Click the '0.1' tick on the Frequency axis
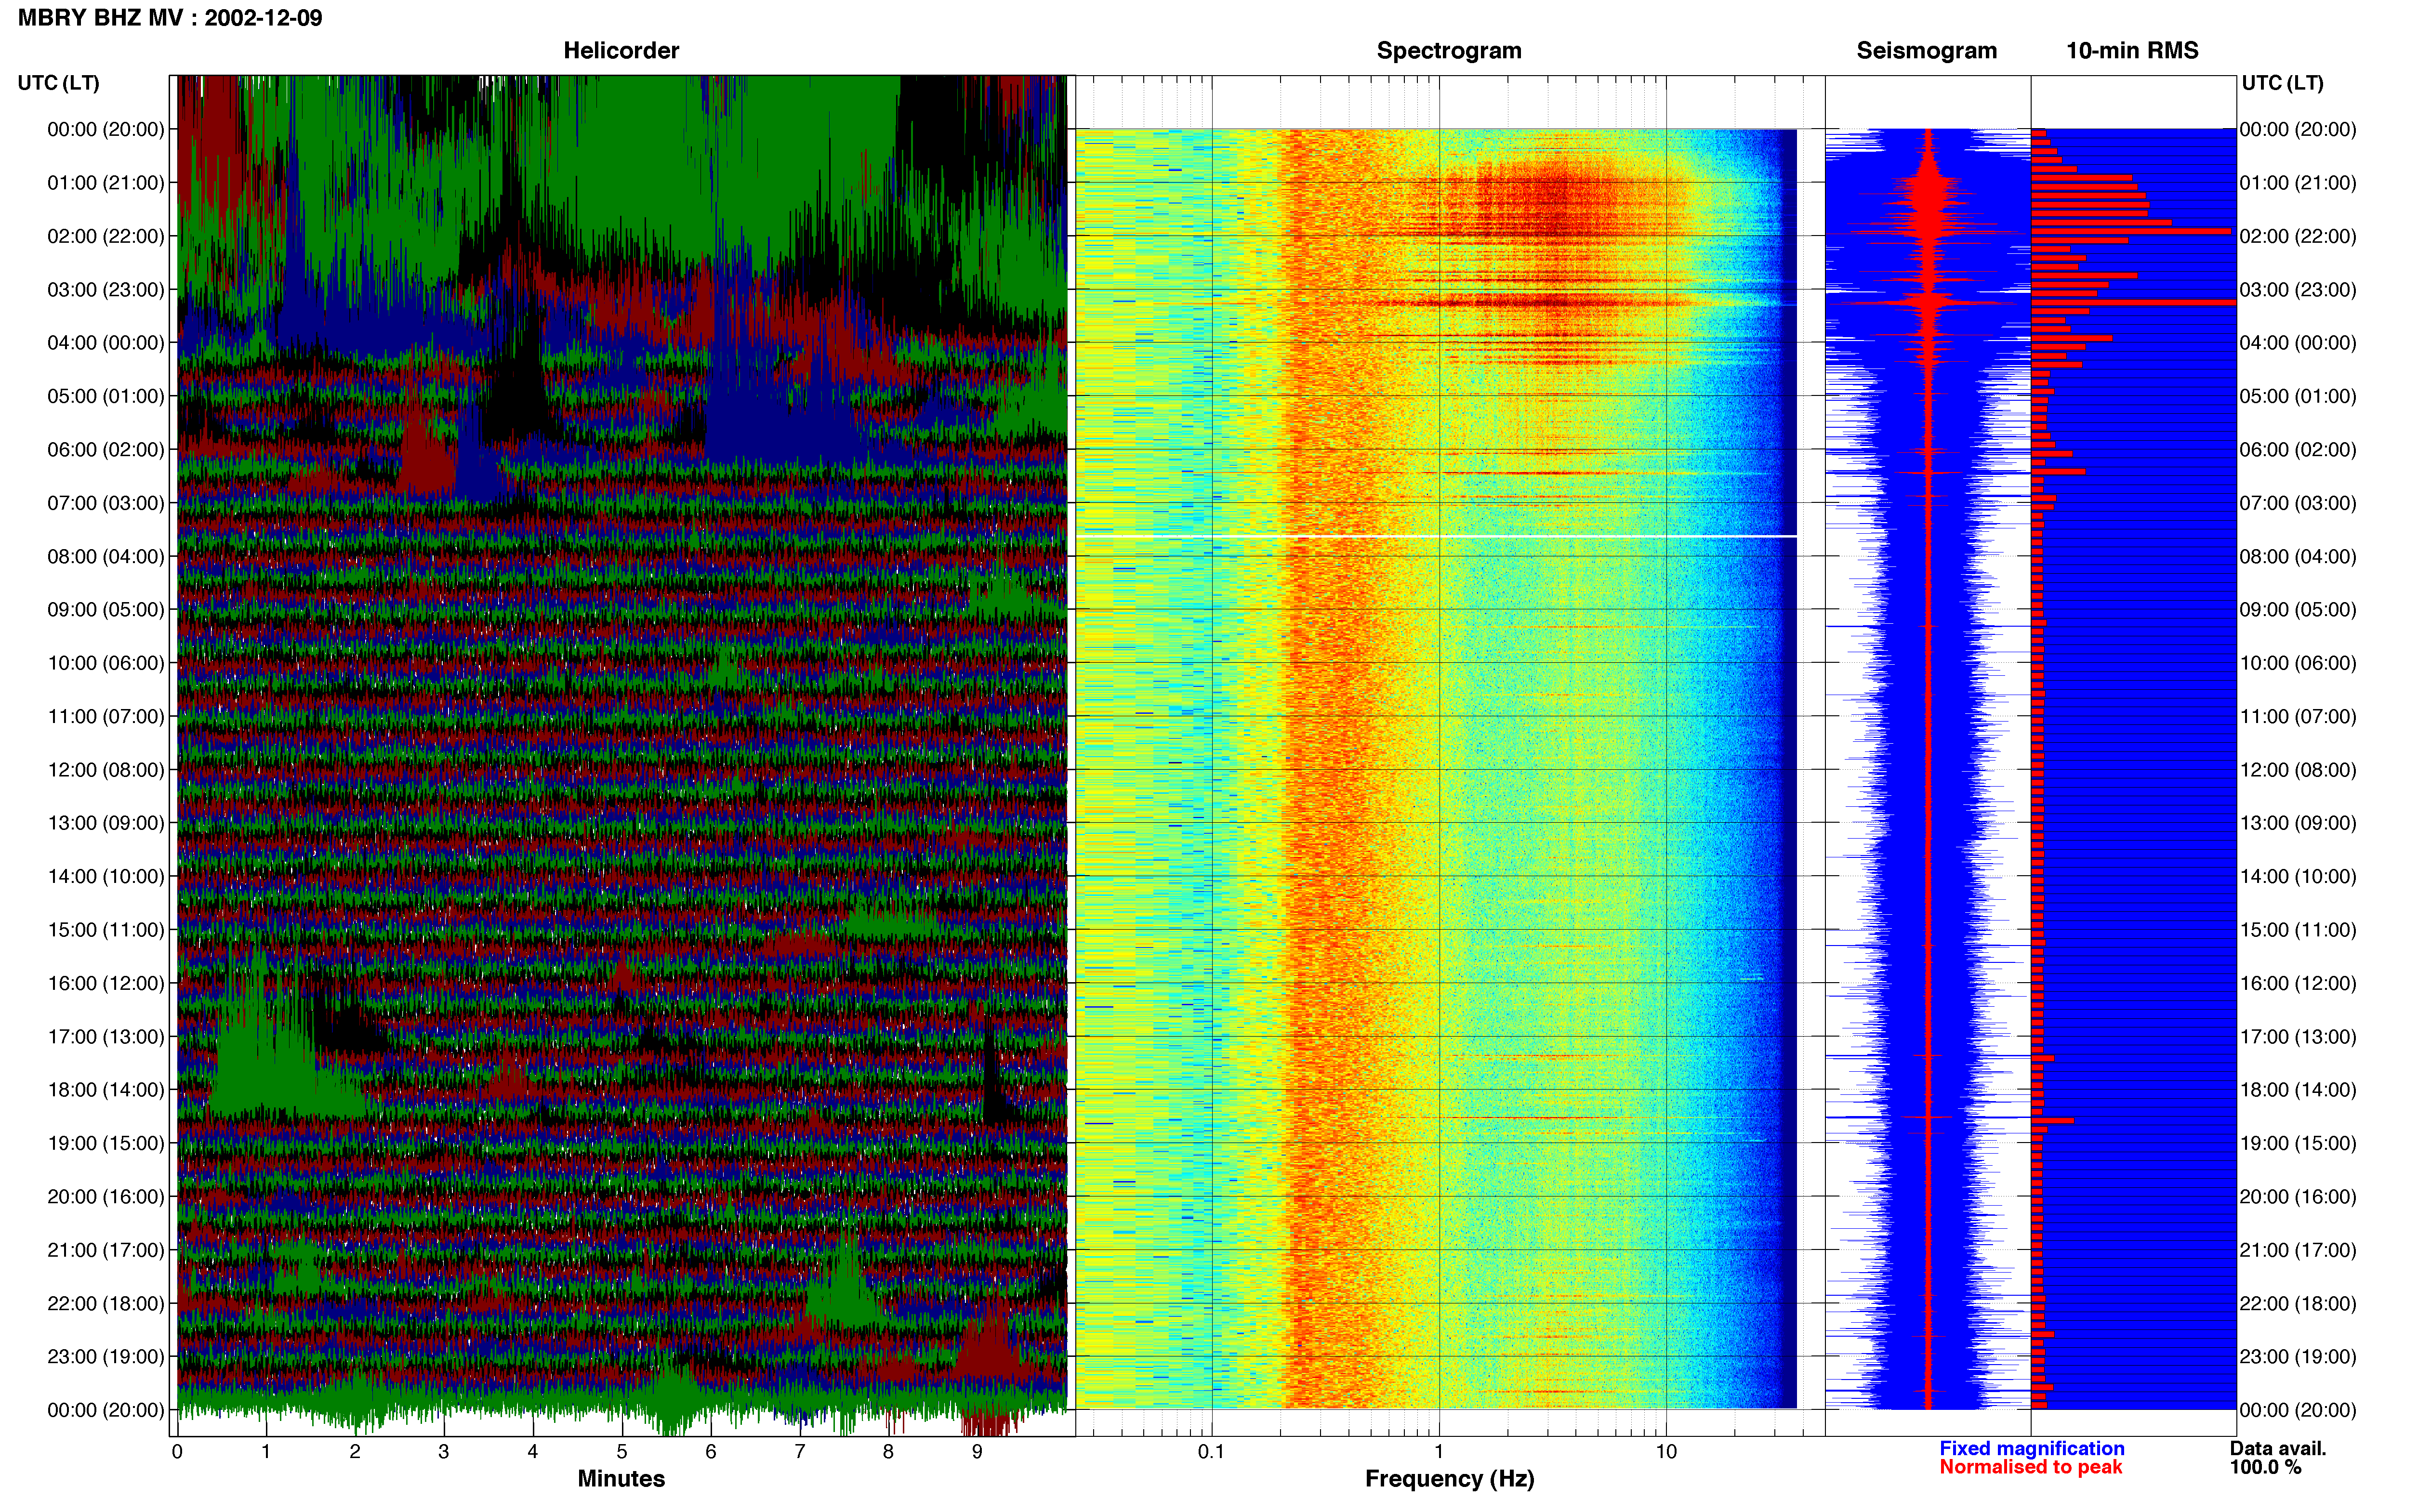Screen dimensions: 2418x1512 click(x=1211, y=1452)
